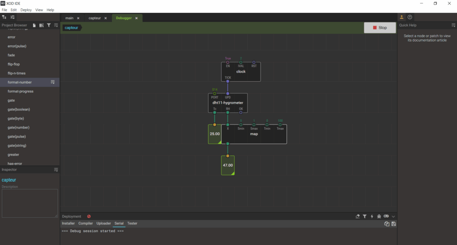
Task: Click the upload lightning bolt icon
Action: click(x=372, y=216)
